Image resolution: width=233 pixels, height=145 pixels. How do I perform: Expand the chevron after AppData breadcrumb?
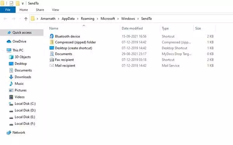click(x=78, y=19)
